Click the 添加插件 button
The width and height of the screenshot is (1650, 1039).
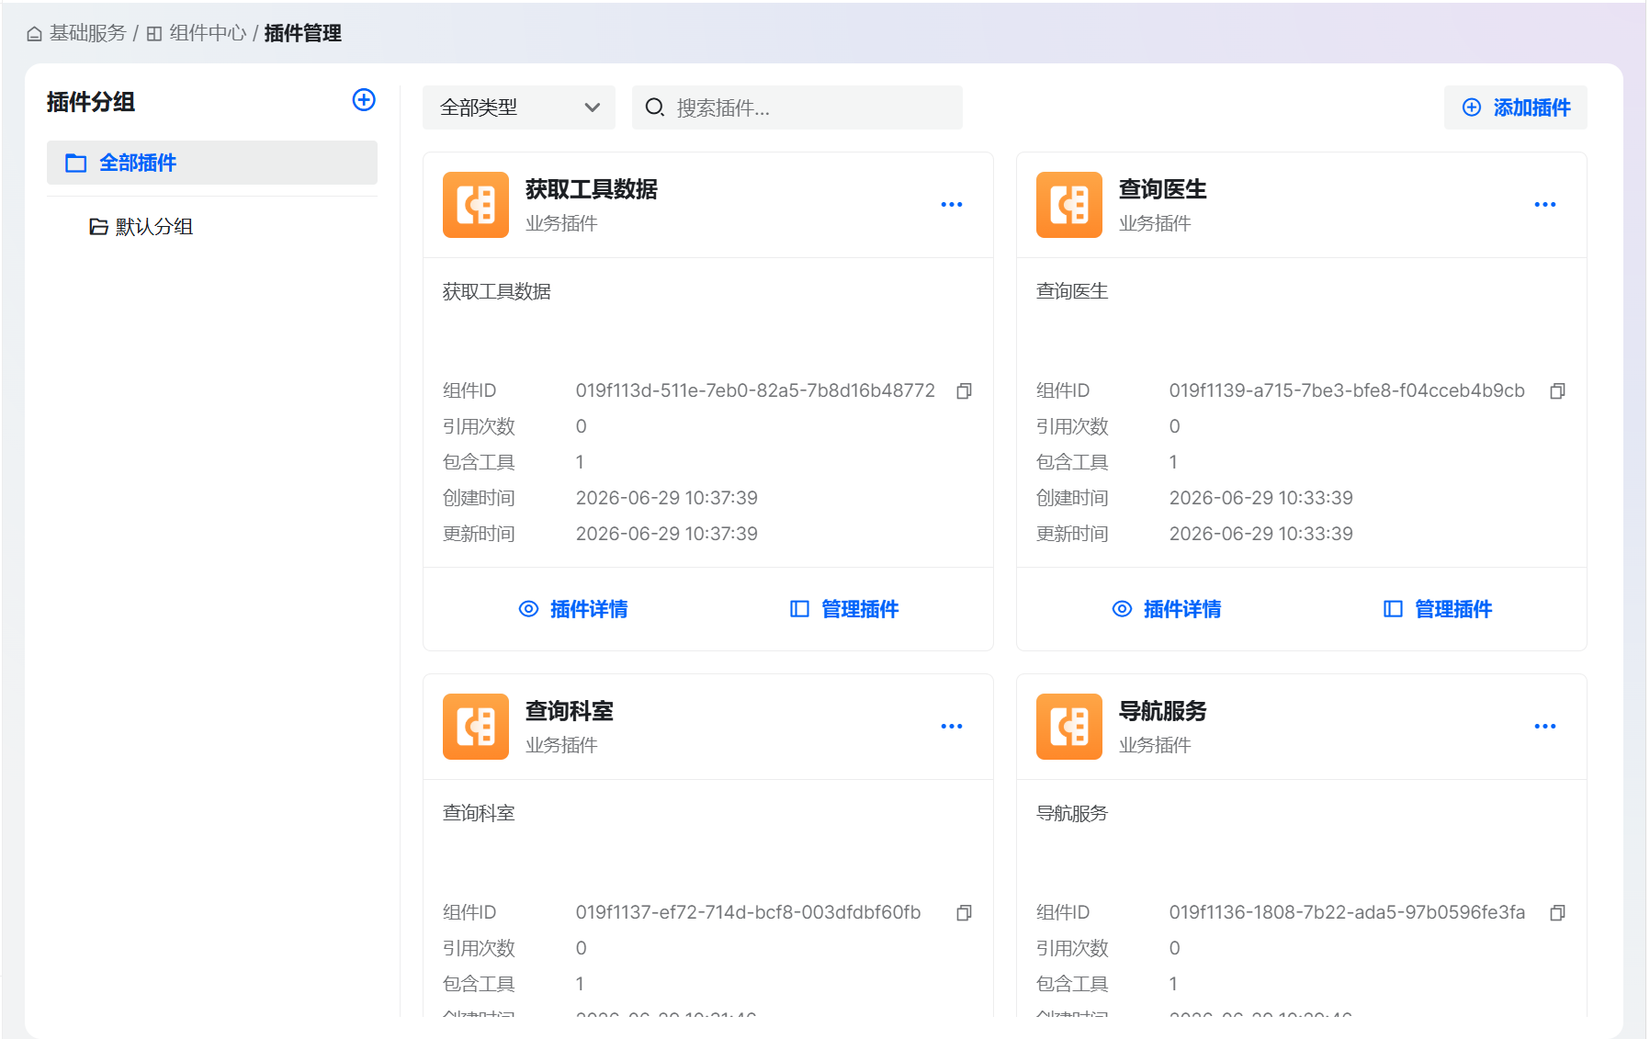tap(1516, 107)
